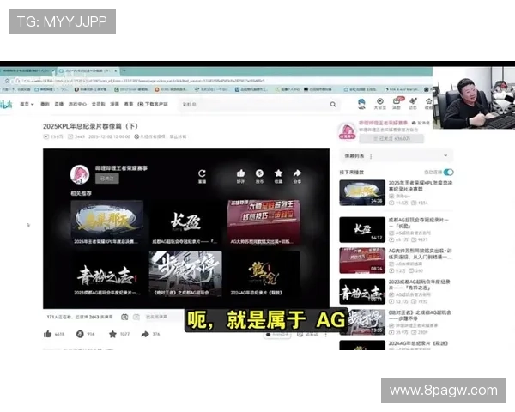Open end-screen 步履不停 thumbnail
515x412 pixels.
[185, 274]
